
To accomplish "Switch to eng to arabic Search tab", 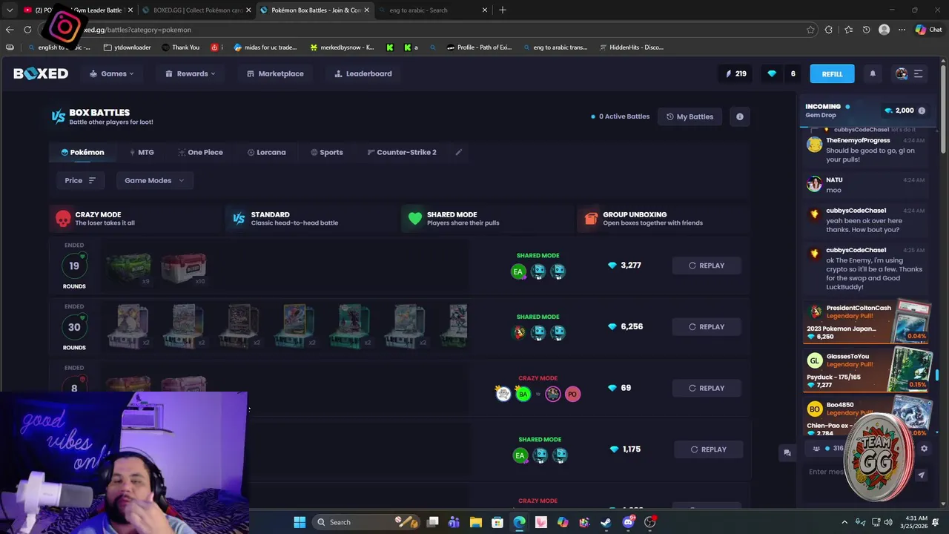I will [433, 10].
